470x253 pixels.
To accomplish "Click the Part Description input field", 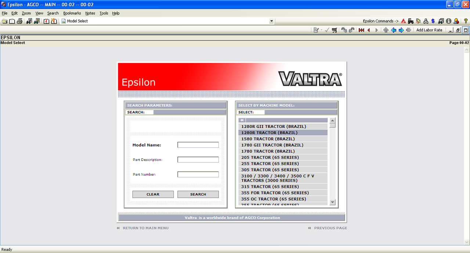I will (198, 159).
